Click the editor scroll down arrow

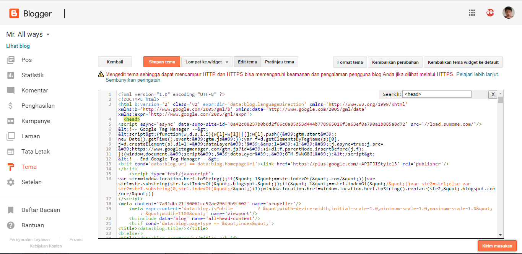[500, 235]
